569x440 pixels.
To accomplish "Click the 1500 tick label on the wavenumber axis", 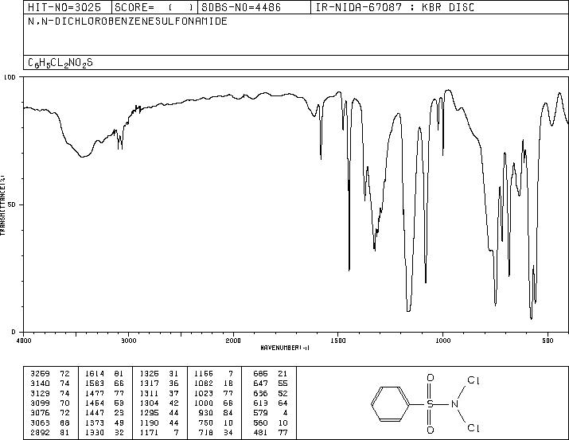I will click(338, 341).
